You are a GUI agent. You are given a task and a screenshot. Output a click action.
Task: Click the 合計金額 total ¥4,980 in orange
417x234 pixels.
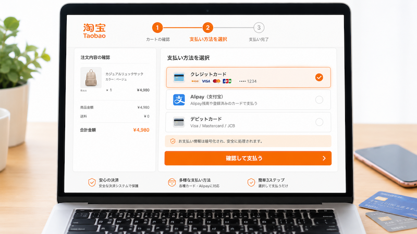pyautogui.click(x=141, y=130)
